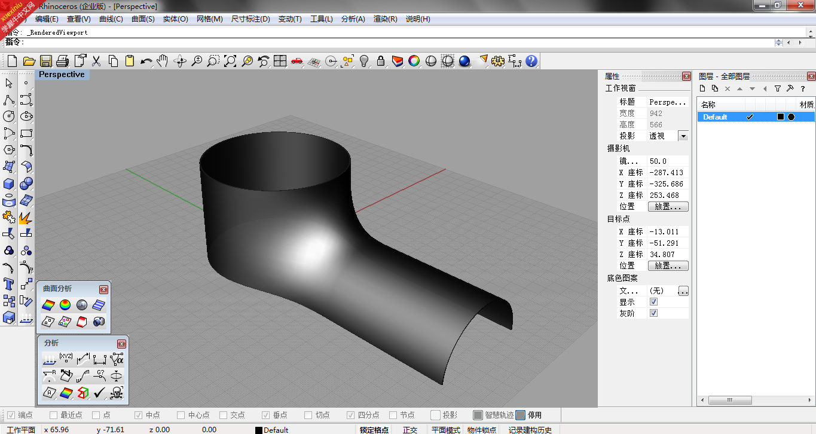Image resolution: width=816 pixels, height=434 pixels.
Task: Open a file with the folder icon
Action: click(x=29, y=61)
